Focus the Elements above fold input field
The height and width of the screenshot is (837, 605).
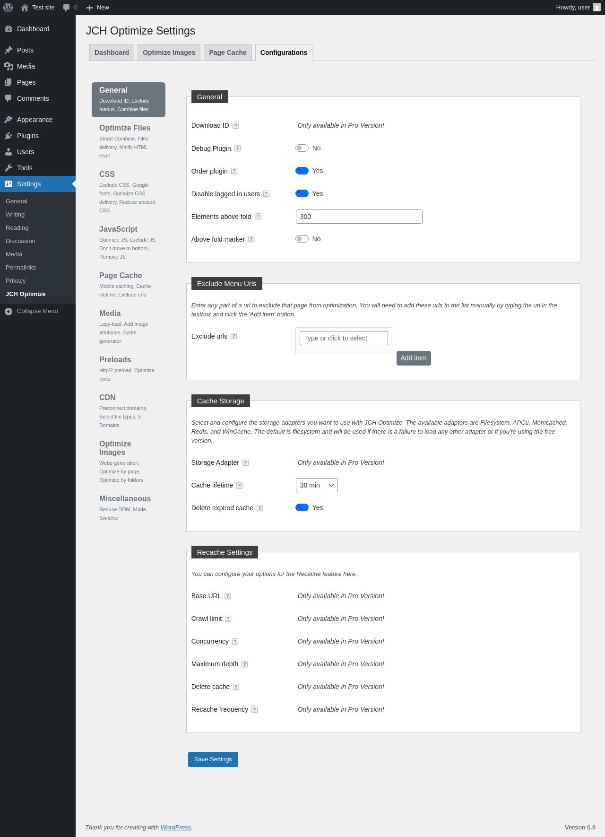(359, 217)
